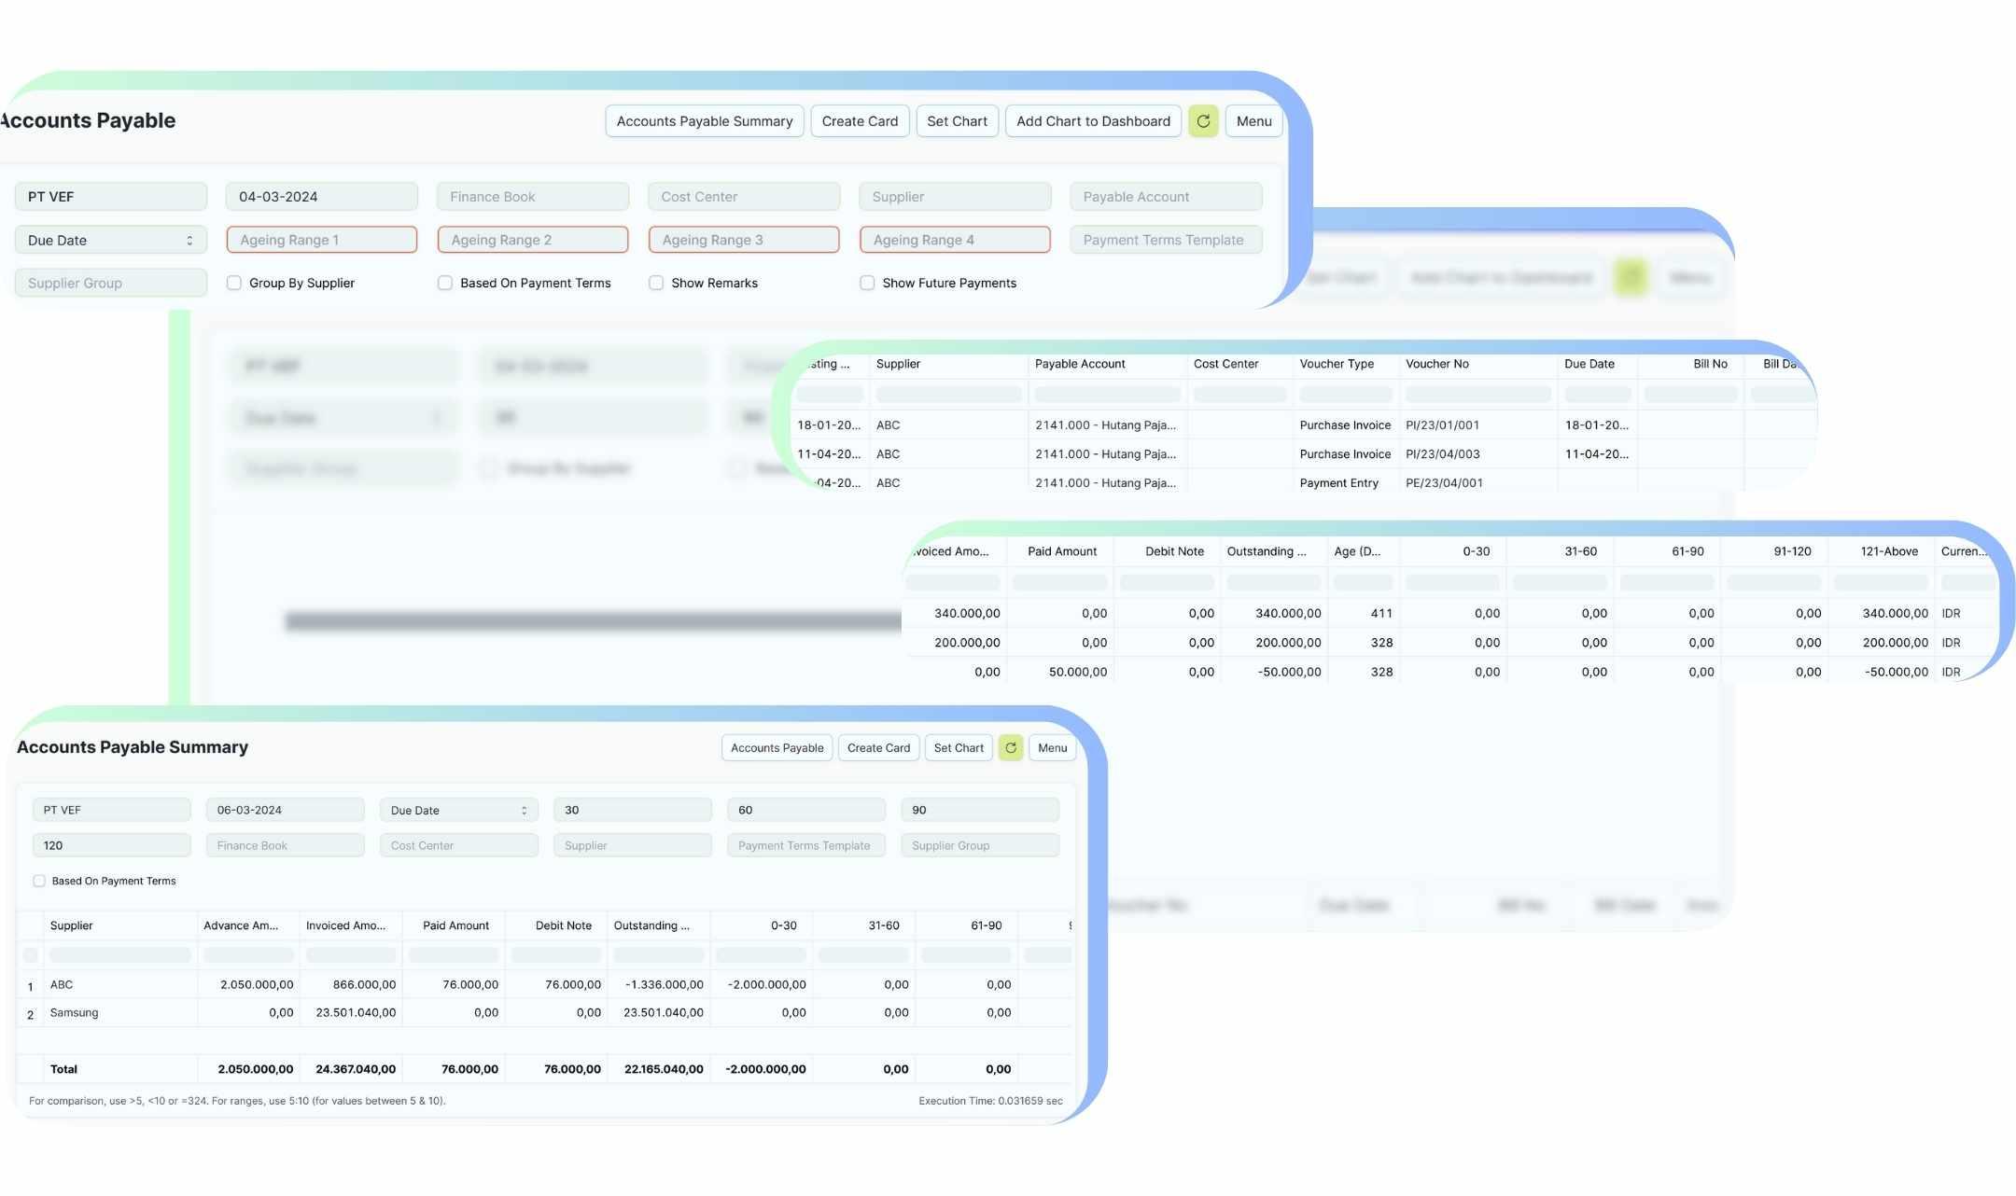This screenshot has width=2016, height=1196.
Task: Enable Group By Supplier checkbox
Action: (234, 283)
